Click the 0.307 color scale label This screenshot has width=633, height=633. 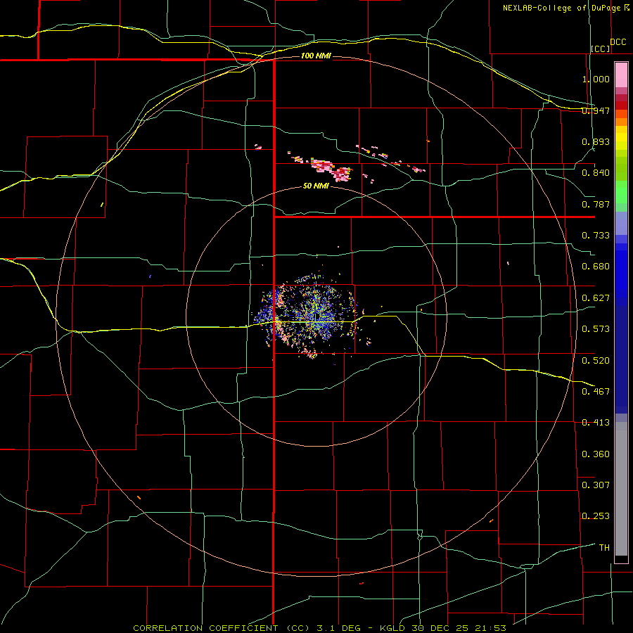596,485
